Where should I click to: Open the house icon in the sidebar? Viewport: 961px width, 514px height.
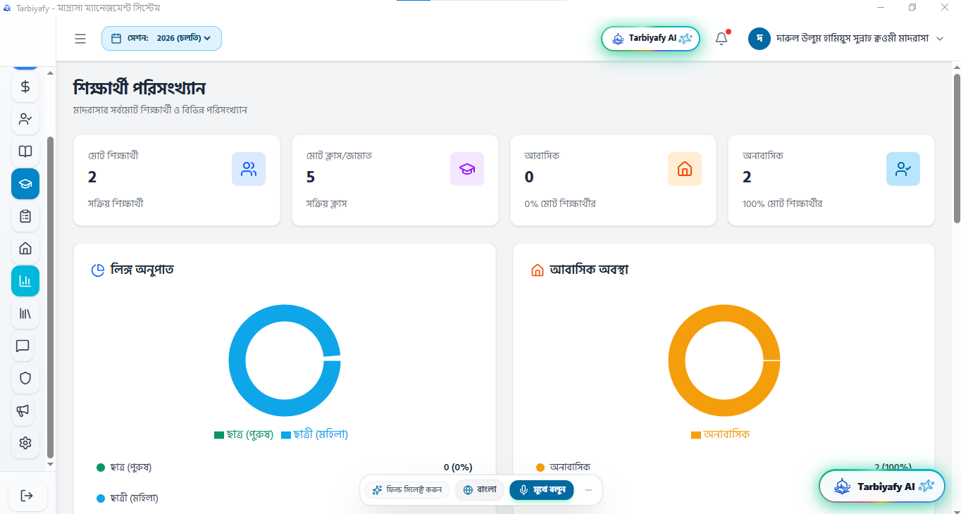pos(25,249)
